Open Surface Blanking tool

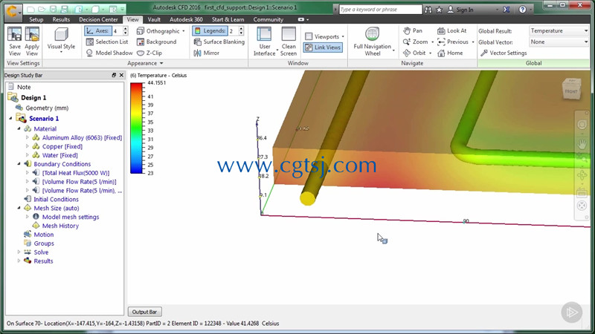pyautogui.click(x=219, y=42)
